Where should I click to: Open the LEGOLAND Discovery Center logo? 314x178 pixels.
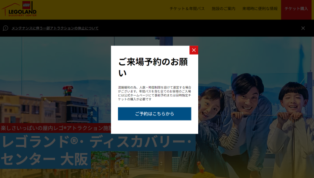pos(19,9)
